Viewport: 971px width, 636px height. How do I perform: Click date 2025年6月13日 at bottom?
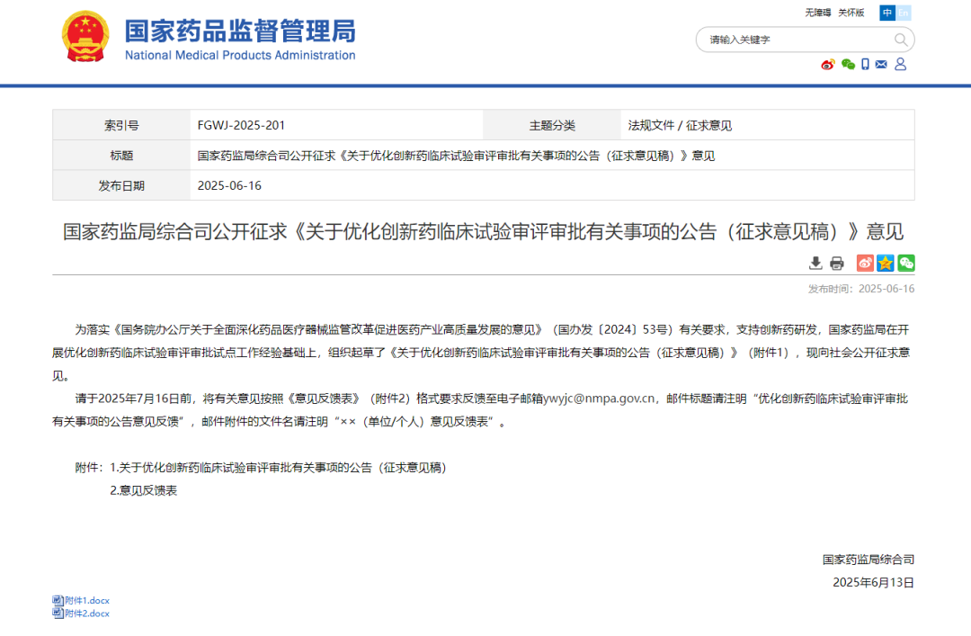873,582
